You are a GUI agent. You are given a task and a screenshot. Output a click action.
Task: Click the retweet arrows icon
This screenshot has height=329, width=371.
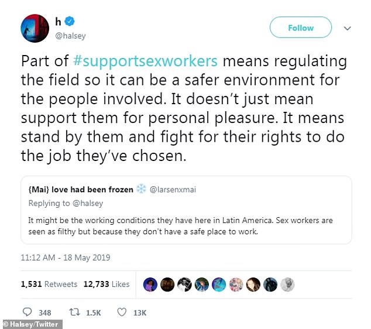click(74, 312)
